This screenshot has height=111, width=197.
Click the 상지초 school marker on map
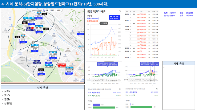click(37, 62)
